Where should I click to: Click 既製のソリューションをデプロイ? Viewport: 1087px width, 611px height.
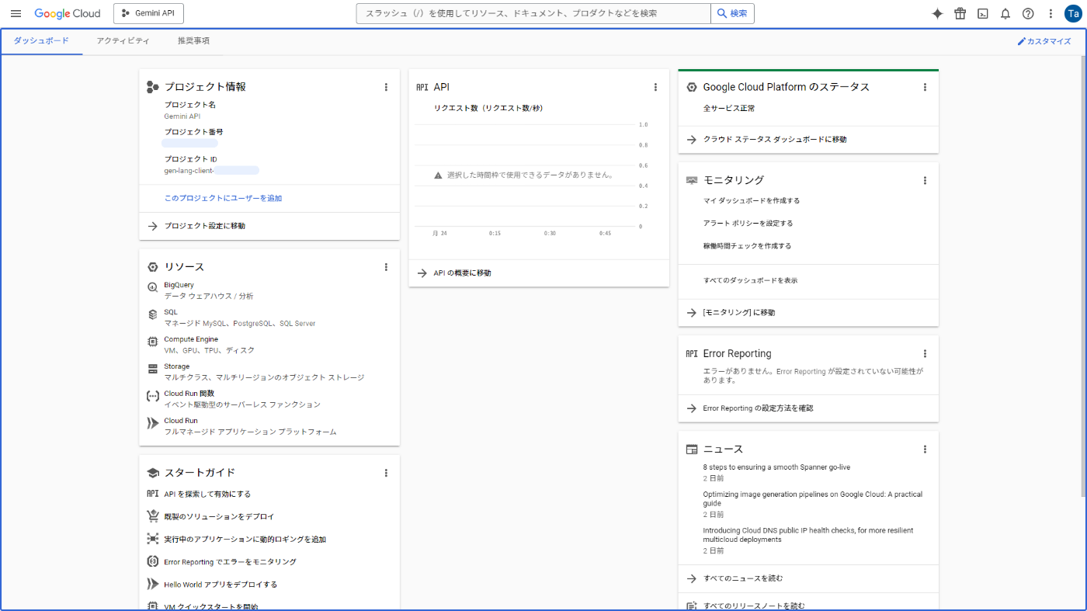click(x=219, y=516)
